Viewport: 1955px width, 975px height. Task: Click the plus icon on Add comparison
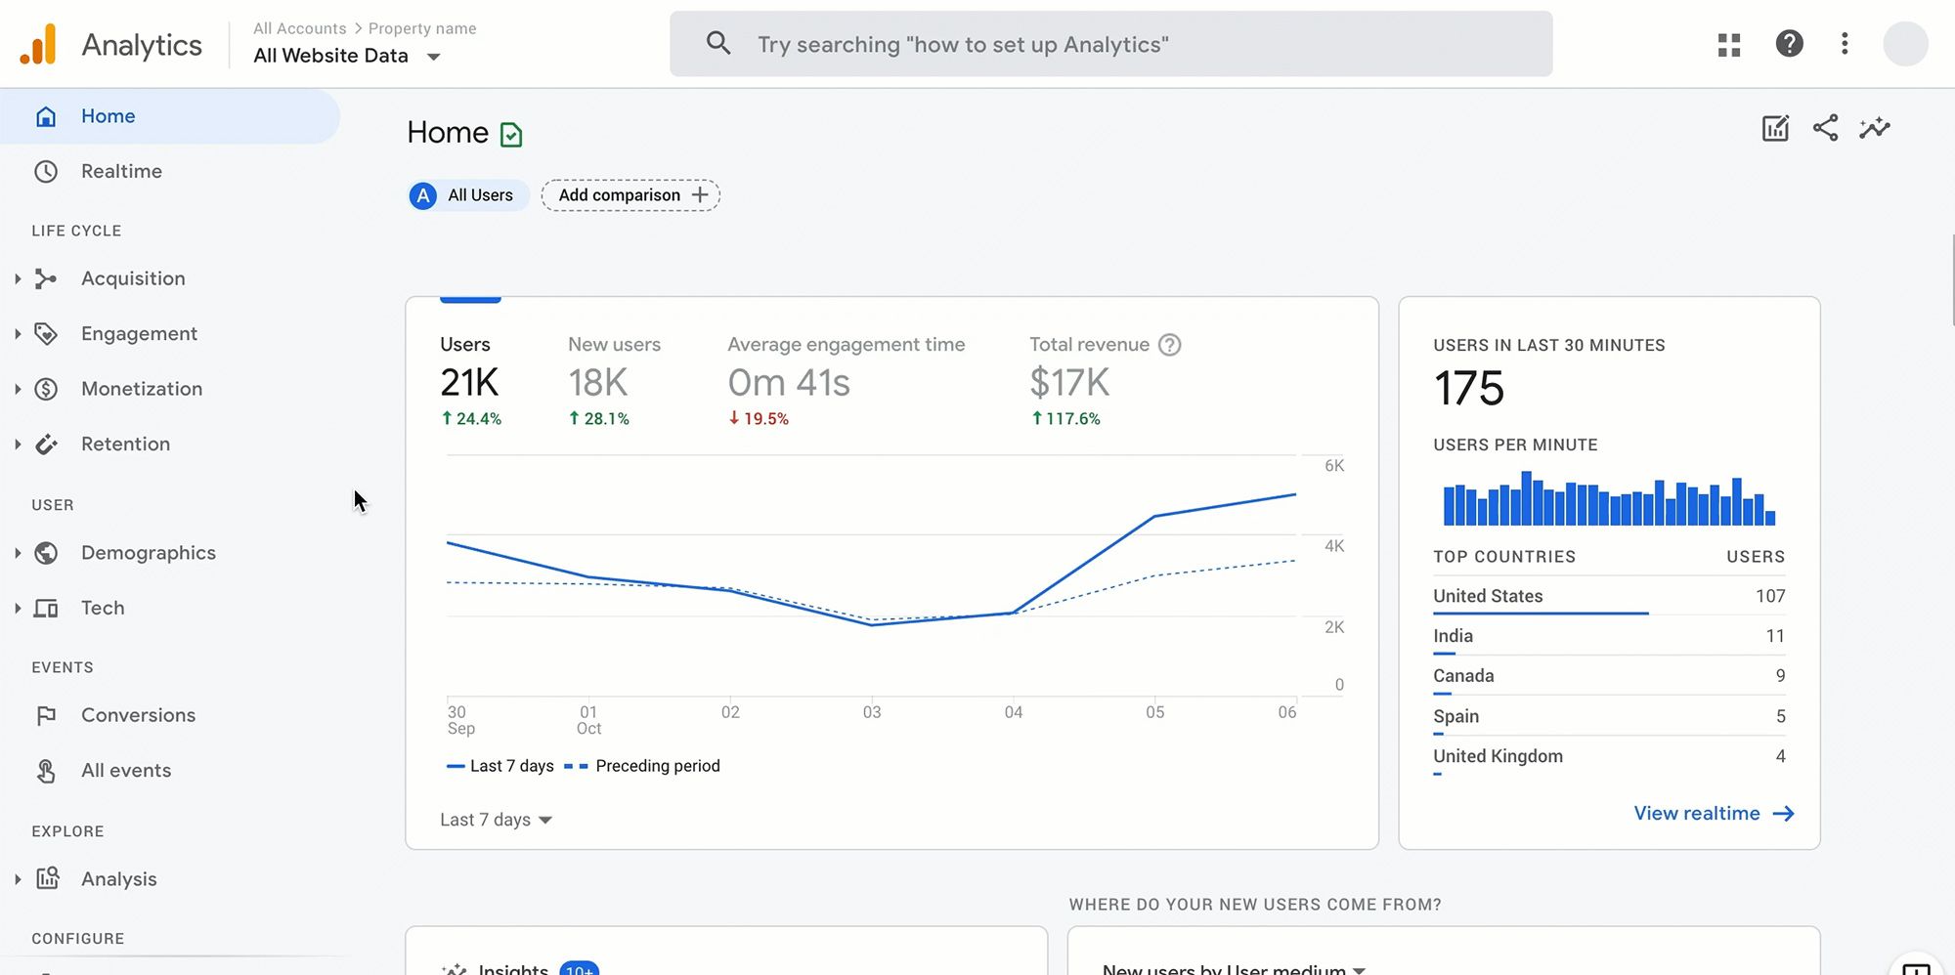[699, 195]
